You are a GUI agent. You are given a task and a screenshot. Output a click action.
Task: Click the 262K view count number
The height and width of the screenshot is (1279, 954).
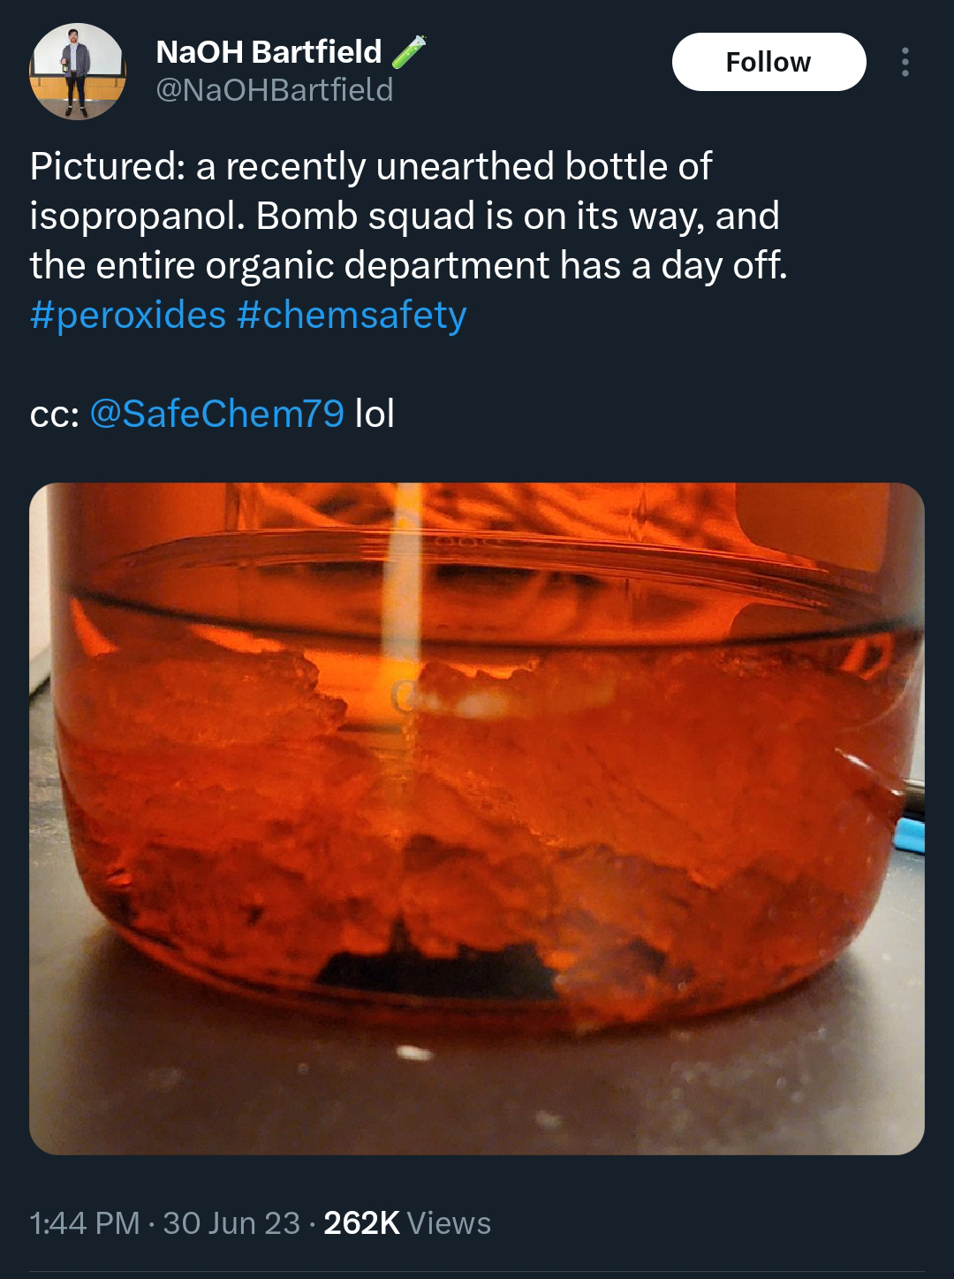[362, 1223]
